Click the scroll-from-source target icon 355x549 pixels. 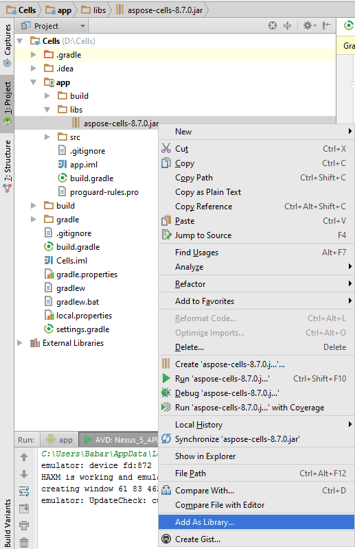273,25
